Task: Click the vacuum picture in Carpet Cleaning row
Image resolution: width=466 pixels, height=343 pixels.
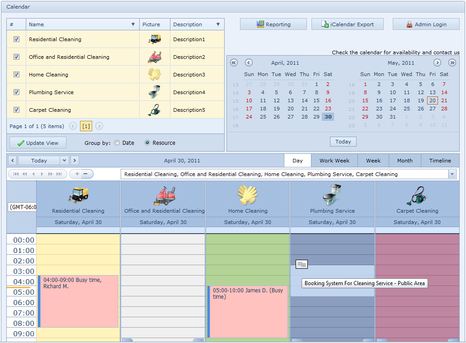Action: (x=155, y=110)
